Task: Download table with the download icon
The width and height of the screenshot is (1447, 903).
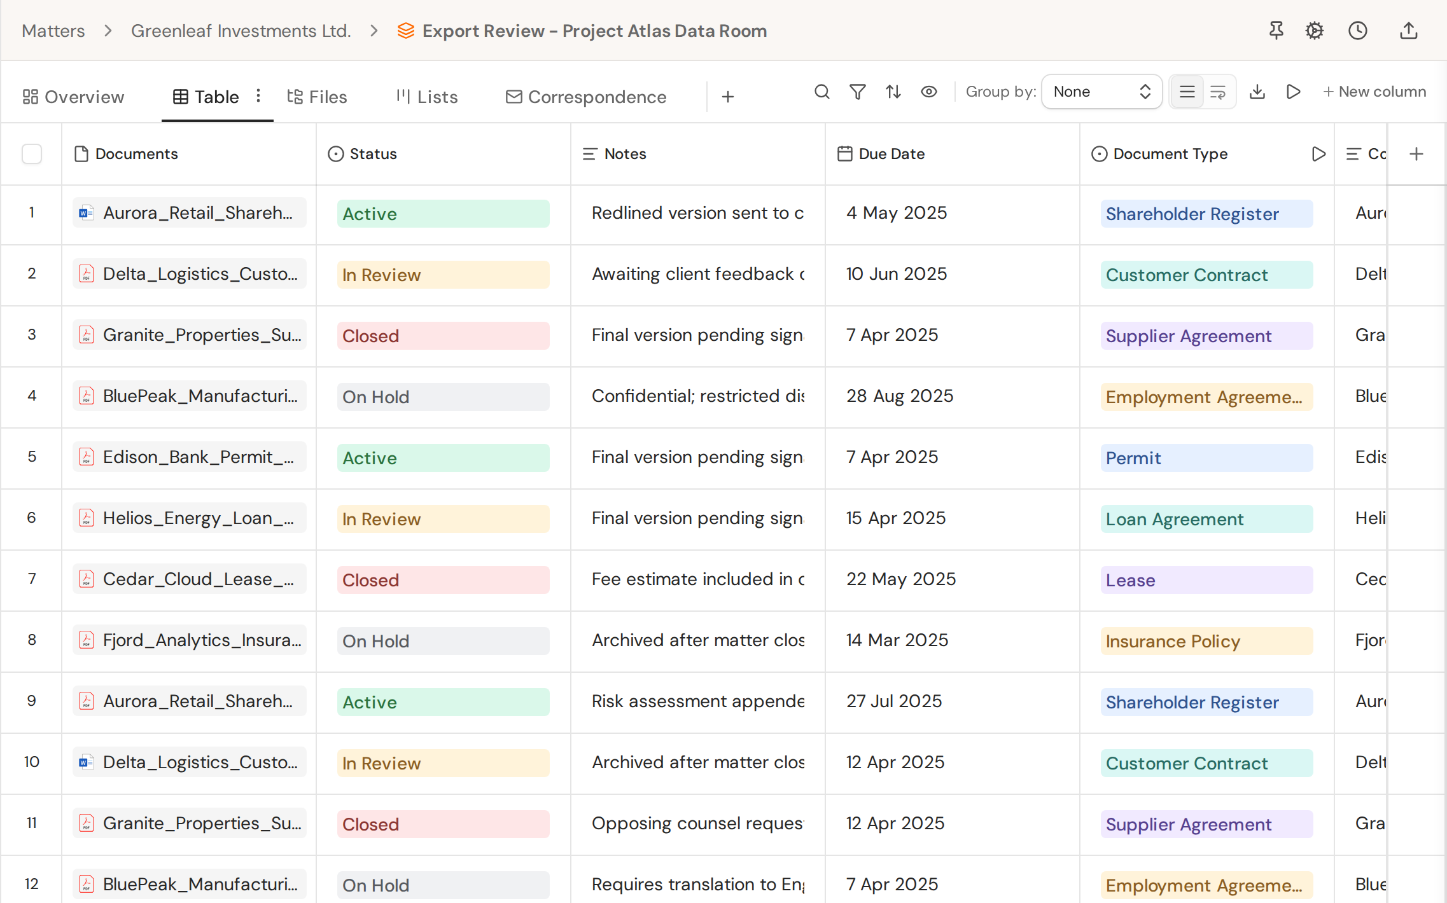Action: click(1257, 92)
